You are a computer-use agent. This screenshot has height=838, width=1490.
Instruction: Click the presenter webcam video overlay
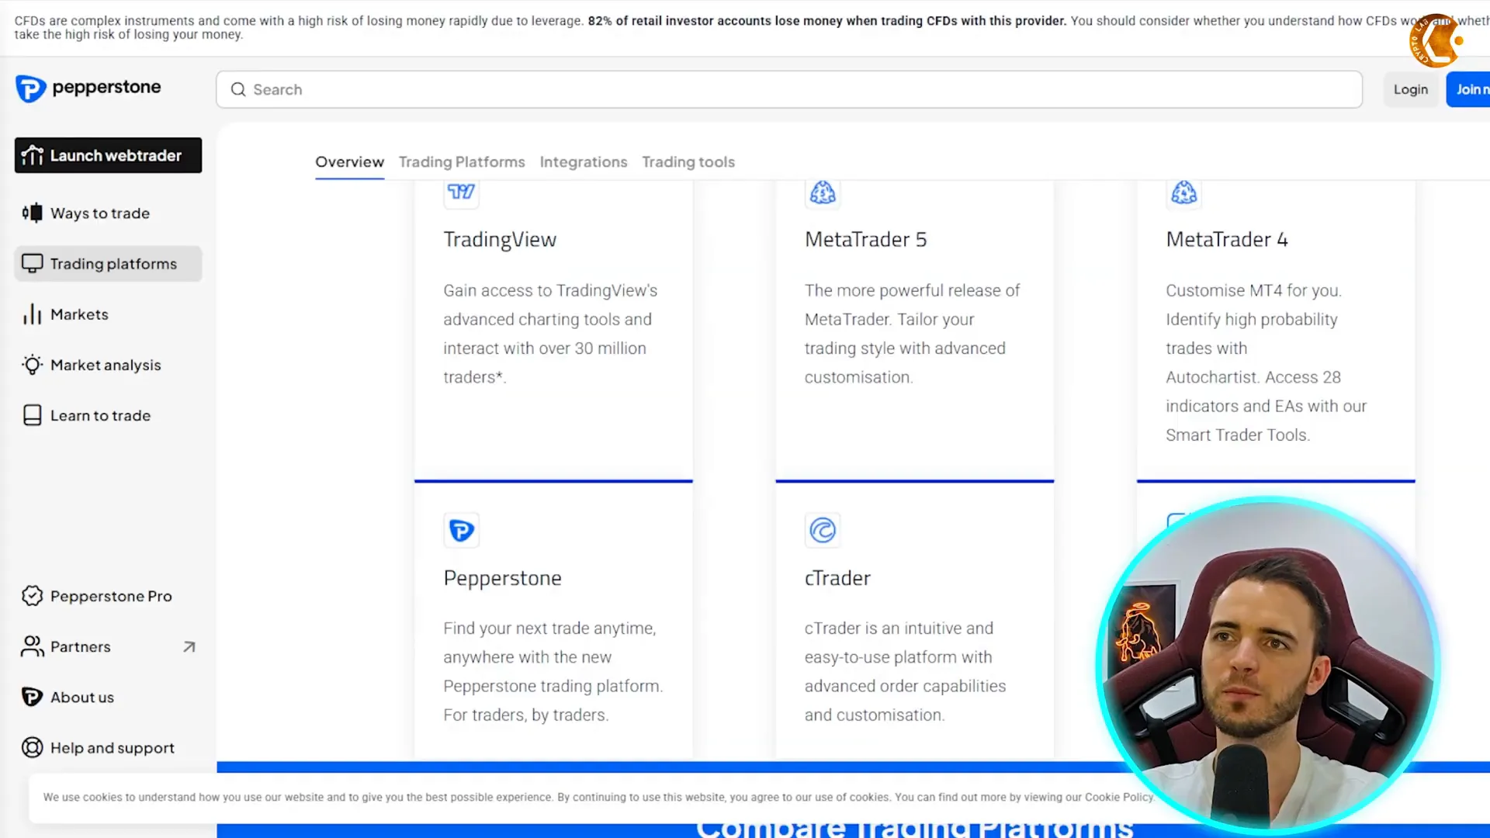(x=1268, y=666)
